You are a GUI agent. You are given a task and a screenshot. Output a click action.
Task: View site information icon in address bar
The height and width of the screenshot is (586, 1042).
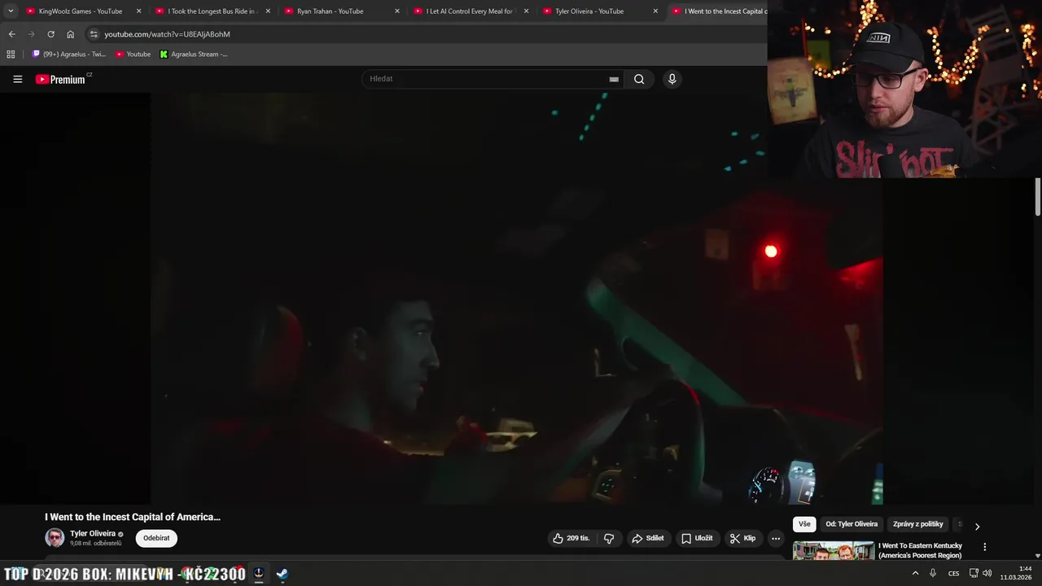coord(94,34)
